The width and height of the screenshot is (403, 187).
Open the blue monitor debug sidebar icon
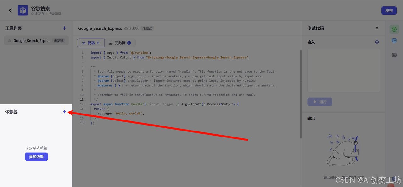click(394, 41)
